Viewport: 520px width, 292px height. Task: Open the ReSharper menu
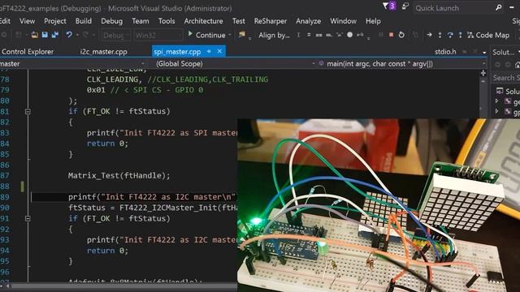pos(271,21)
